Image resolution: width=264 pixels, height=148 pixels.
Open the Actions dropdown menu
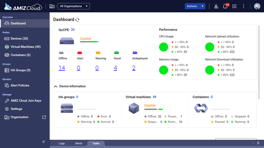pos(195,6)
